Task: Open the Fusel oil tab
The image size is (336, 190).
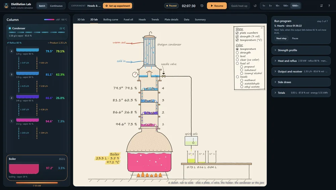Action: [128, 19]
